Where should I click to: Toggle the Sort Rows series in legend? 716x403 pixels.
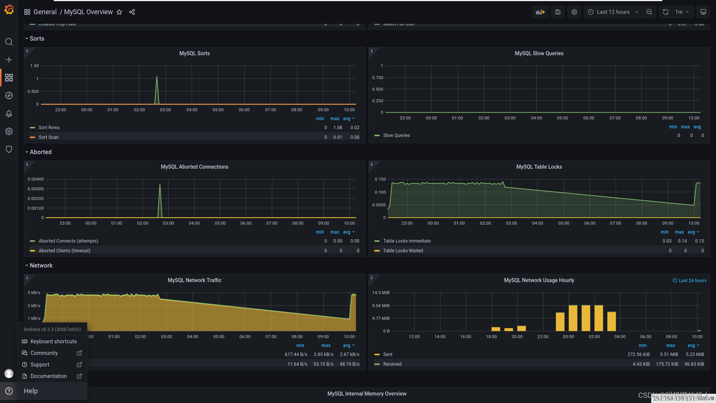[49, 128]
